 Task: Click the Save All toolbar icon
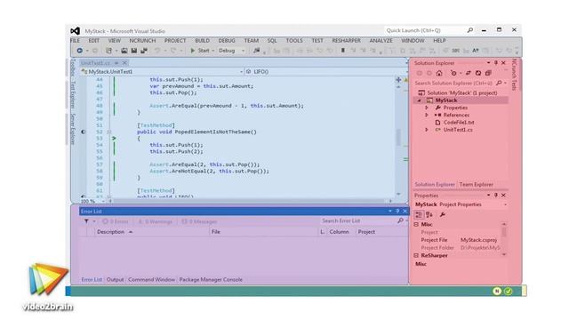tap(144, 51)
